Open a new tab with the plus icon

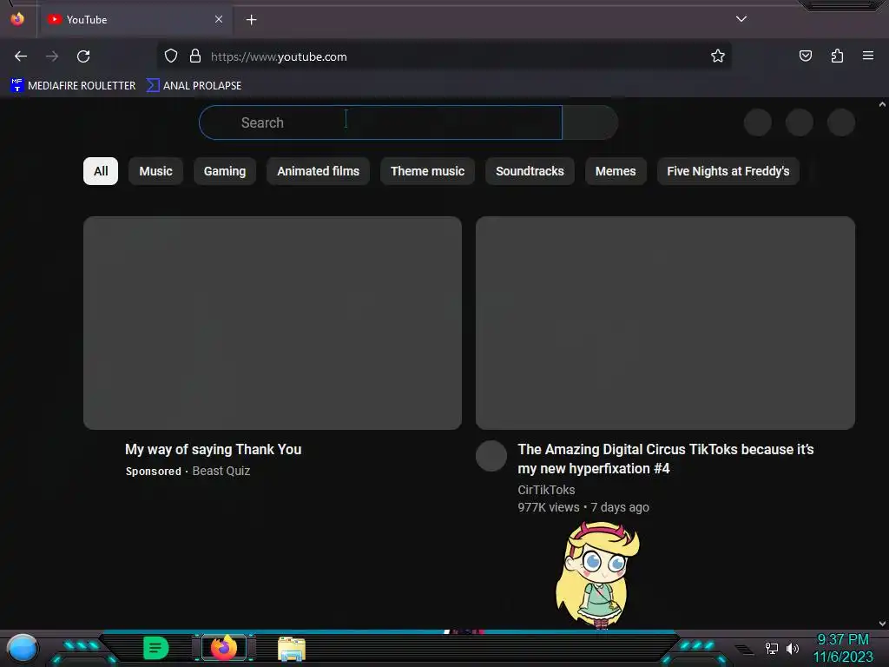251,20
